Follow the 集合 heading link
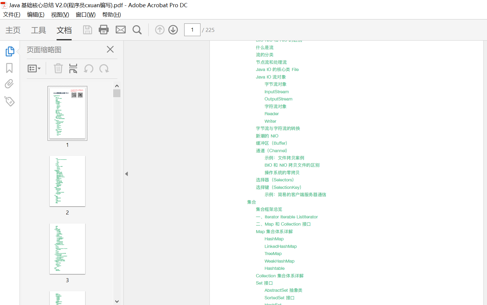The image size is (487, 305). (252, 202)
